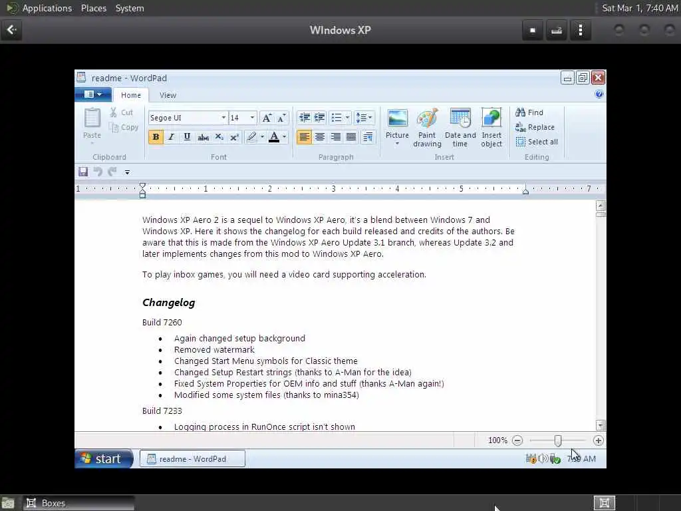Open the Boxes keyboard shortcuts button
The image size is (681, 511).
(557, 30)
